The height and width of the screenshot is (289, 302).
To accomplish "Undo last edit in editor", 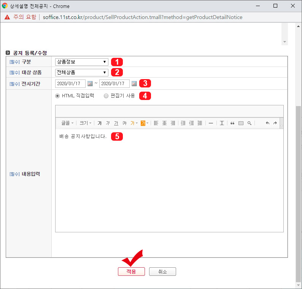I will click(x=267, y=123).
